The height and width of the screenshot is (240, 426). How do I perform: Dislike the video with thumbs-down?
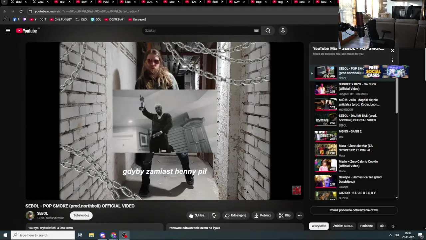[x=214, y=215]
